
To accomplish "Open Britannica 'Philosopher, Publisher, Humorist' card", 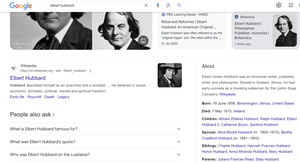I will (265, 31).
